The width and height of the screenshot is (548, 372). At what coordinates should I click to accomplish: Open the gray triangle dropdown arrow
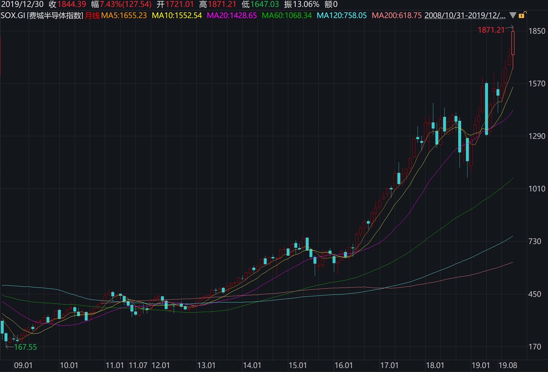(x=513, y=15)
